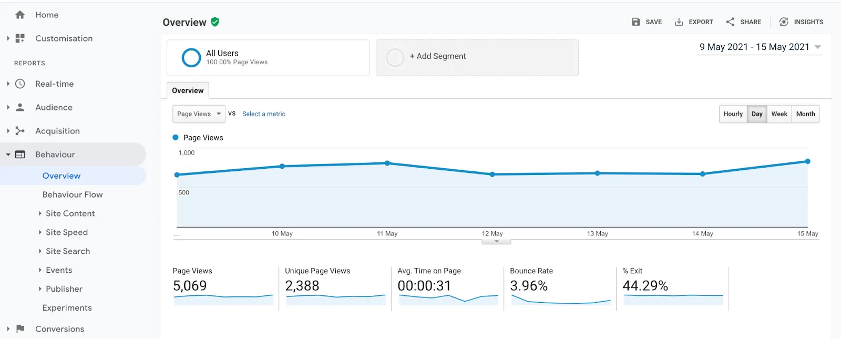Go to Home in sidebar
The image size is (841, 339).
click(x=47, y=15)
